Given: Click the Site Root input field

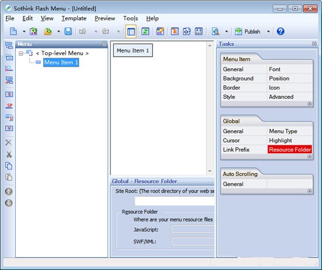Looking at the screenshot, I should point(175,201).
